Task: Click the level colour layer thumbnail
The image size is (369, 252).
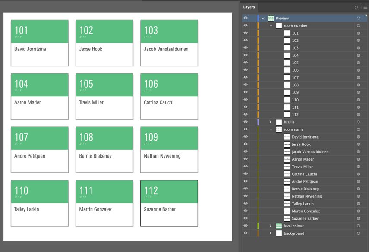Action: pos(279,226)
